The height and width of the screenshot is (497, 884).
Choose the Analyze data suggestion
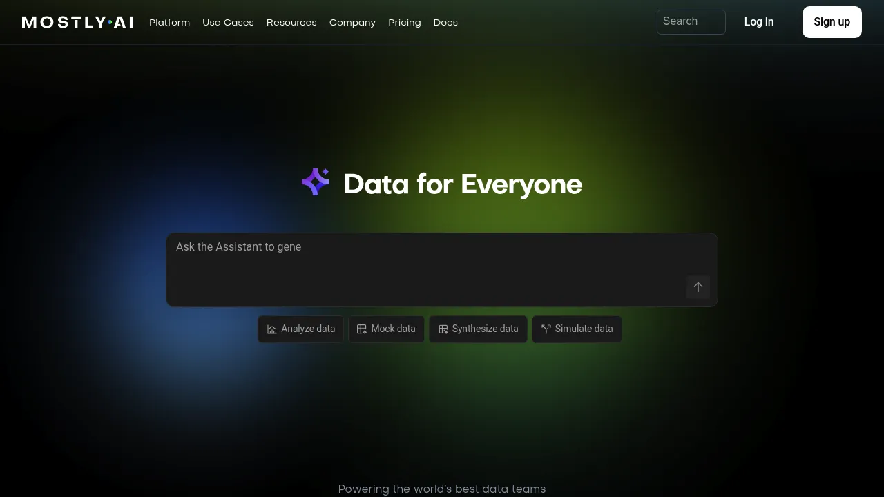click(x=301, y=329)
